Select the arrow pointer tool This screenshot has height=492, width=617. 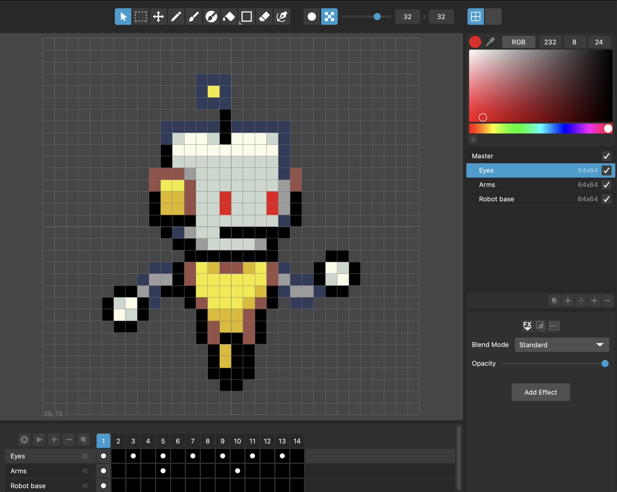(123, 16)
